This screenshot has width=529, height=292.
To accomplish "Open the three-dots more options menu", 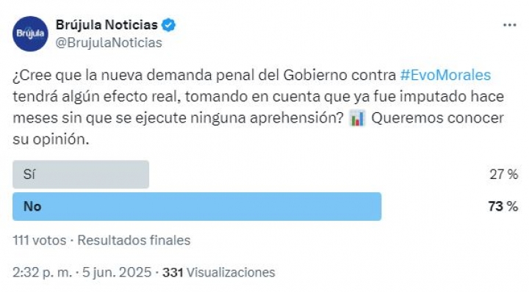I will coord(509,25).
